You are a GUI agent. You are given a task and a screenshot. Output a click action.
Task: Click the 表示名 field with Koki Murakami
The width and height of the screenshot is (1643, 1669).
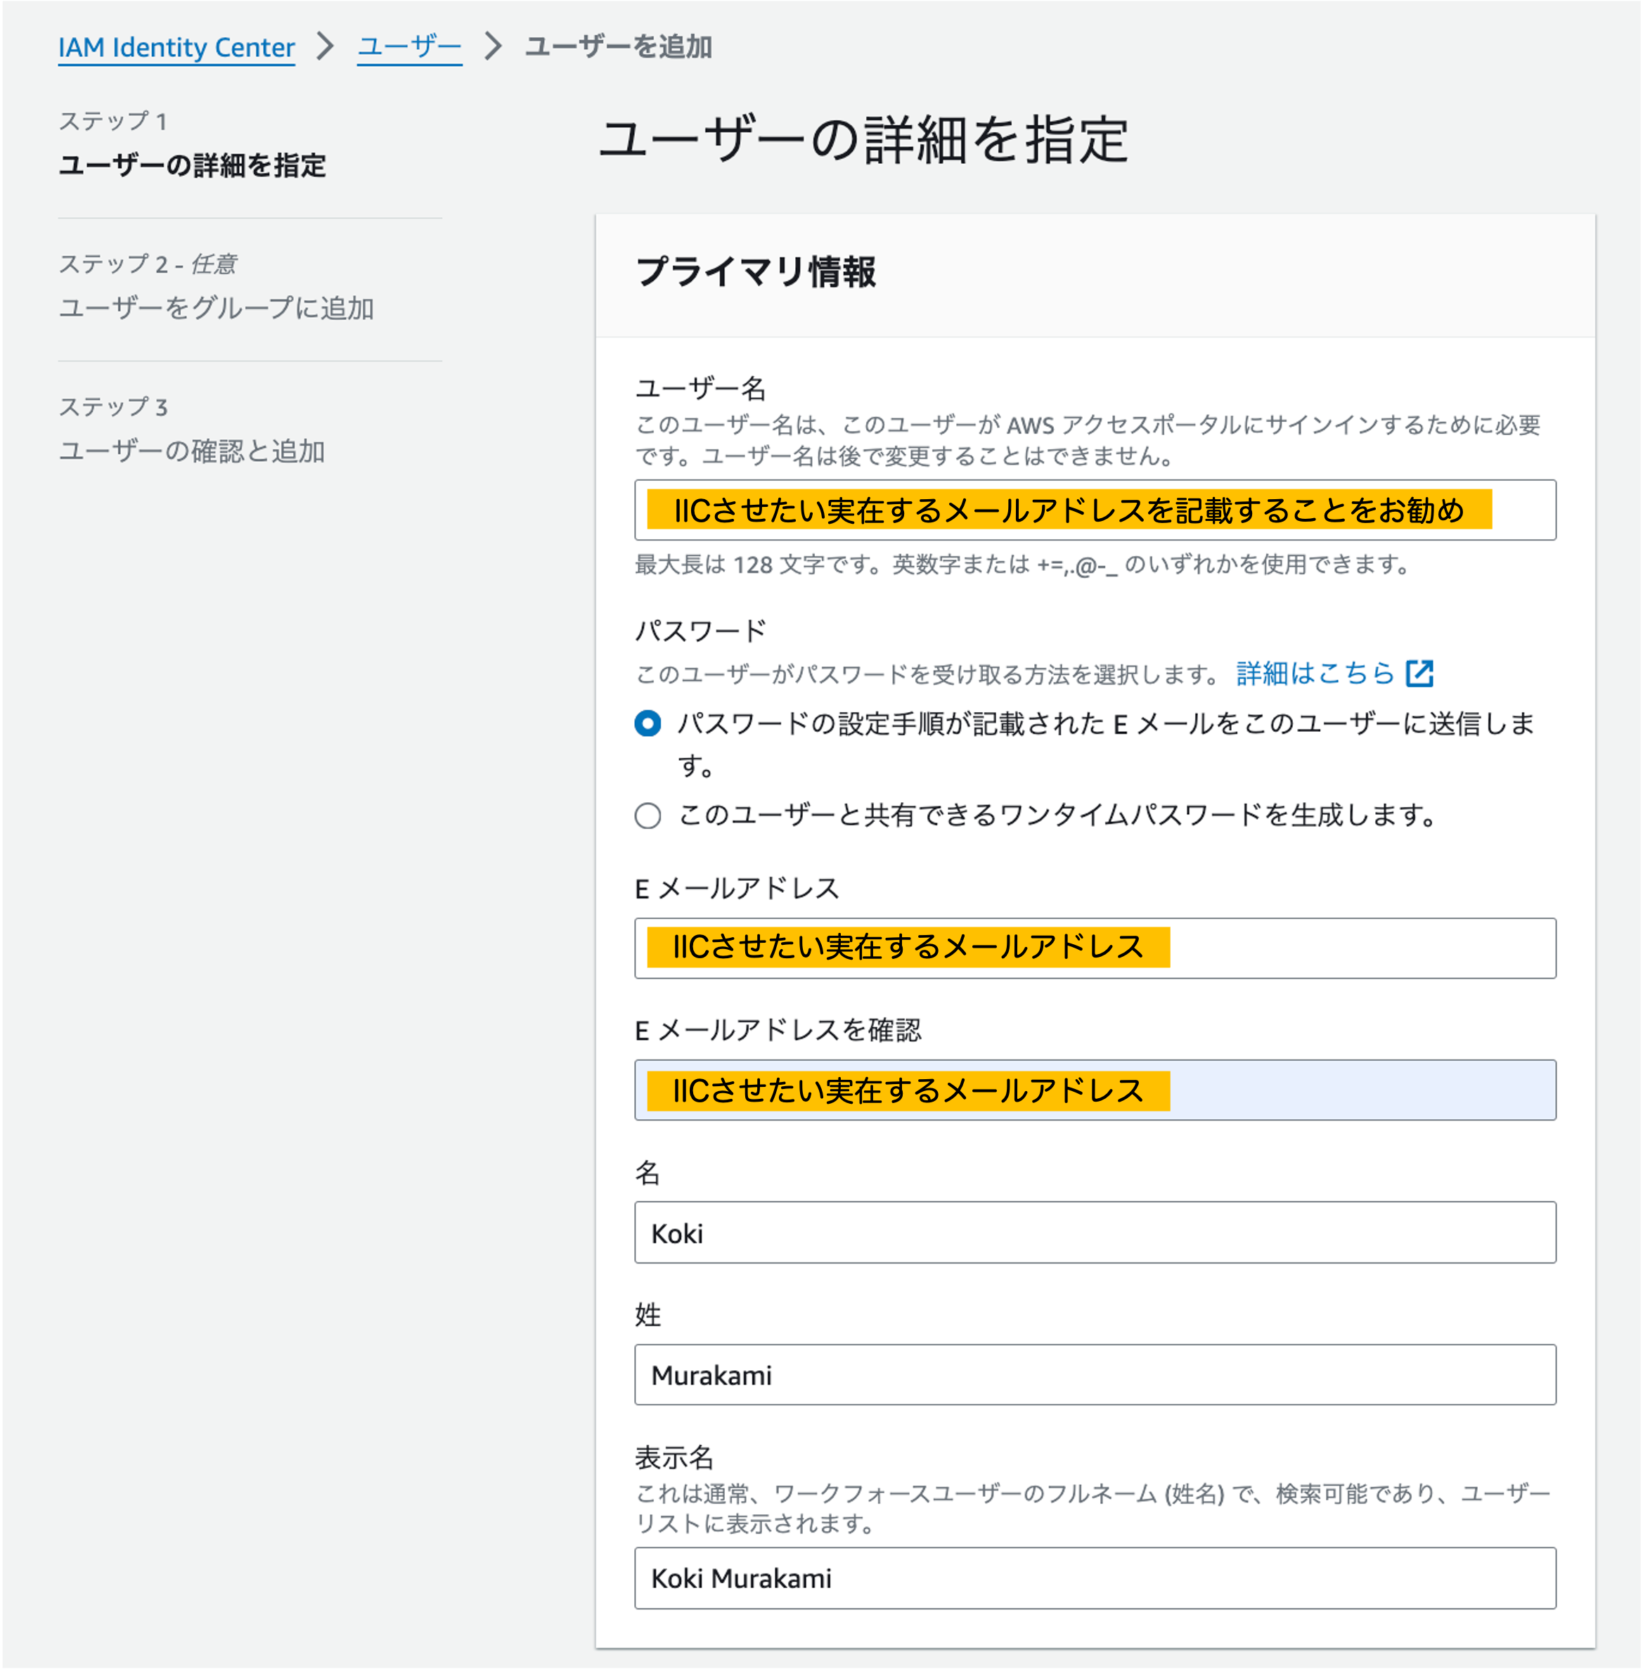pos(1094,1578)
